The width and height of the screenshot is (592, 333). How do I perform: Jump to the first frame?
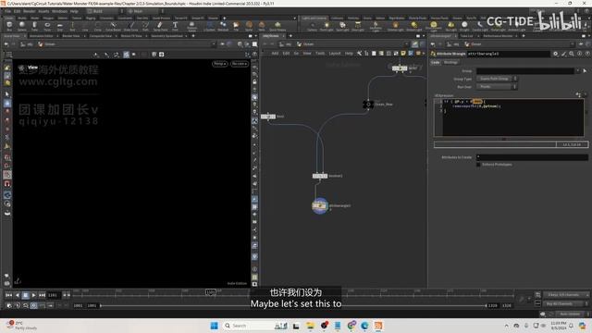pyautogui.click(x=9, y=295)
